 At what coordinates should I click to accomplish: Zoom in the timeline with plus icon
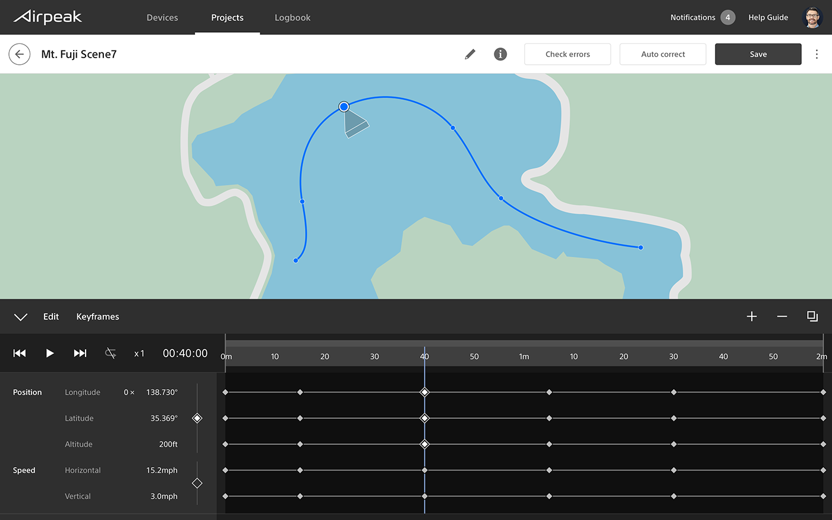tap(752, 316)
